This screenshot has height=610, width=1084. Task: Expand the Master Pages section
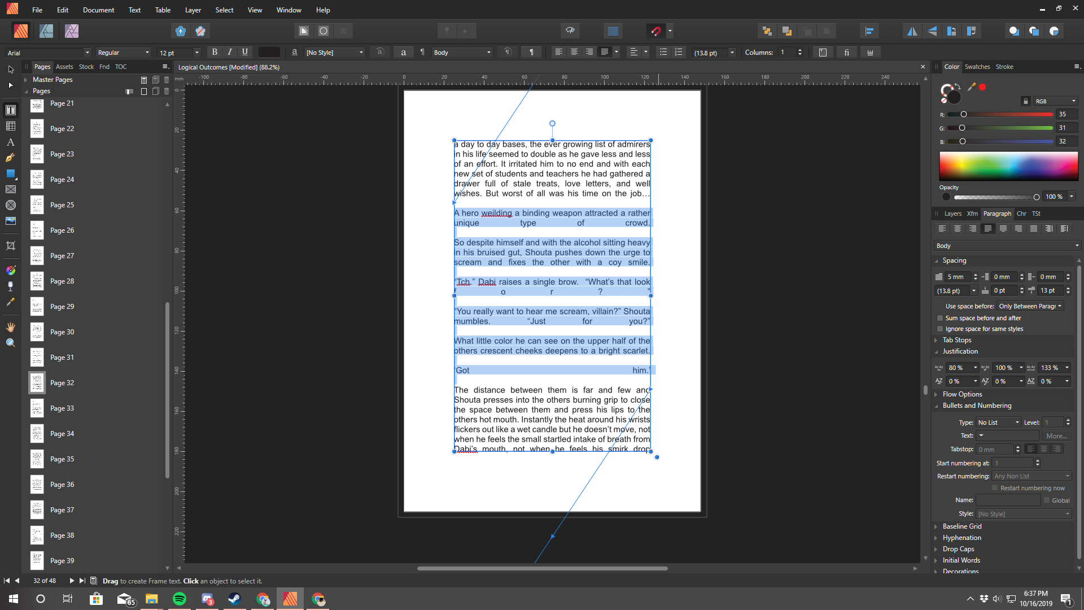pyautogui.click(x=26, y=80)
